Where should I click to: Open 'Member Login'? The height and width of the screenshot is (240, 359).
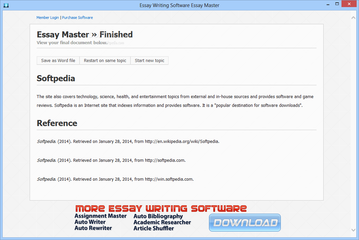coord(47,18)
